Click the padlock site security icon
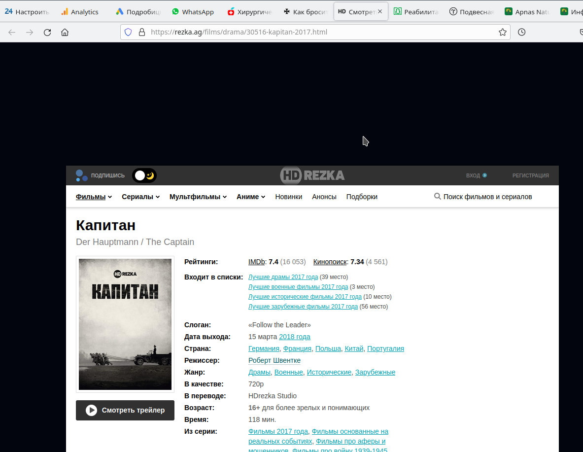 (141, 32)
